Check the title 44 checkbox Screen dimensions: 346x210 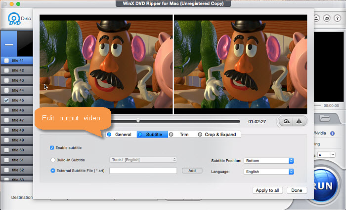[6, 90]
